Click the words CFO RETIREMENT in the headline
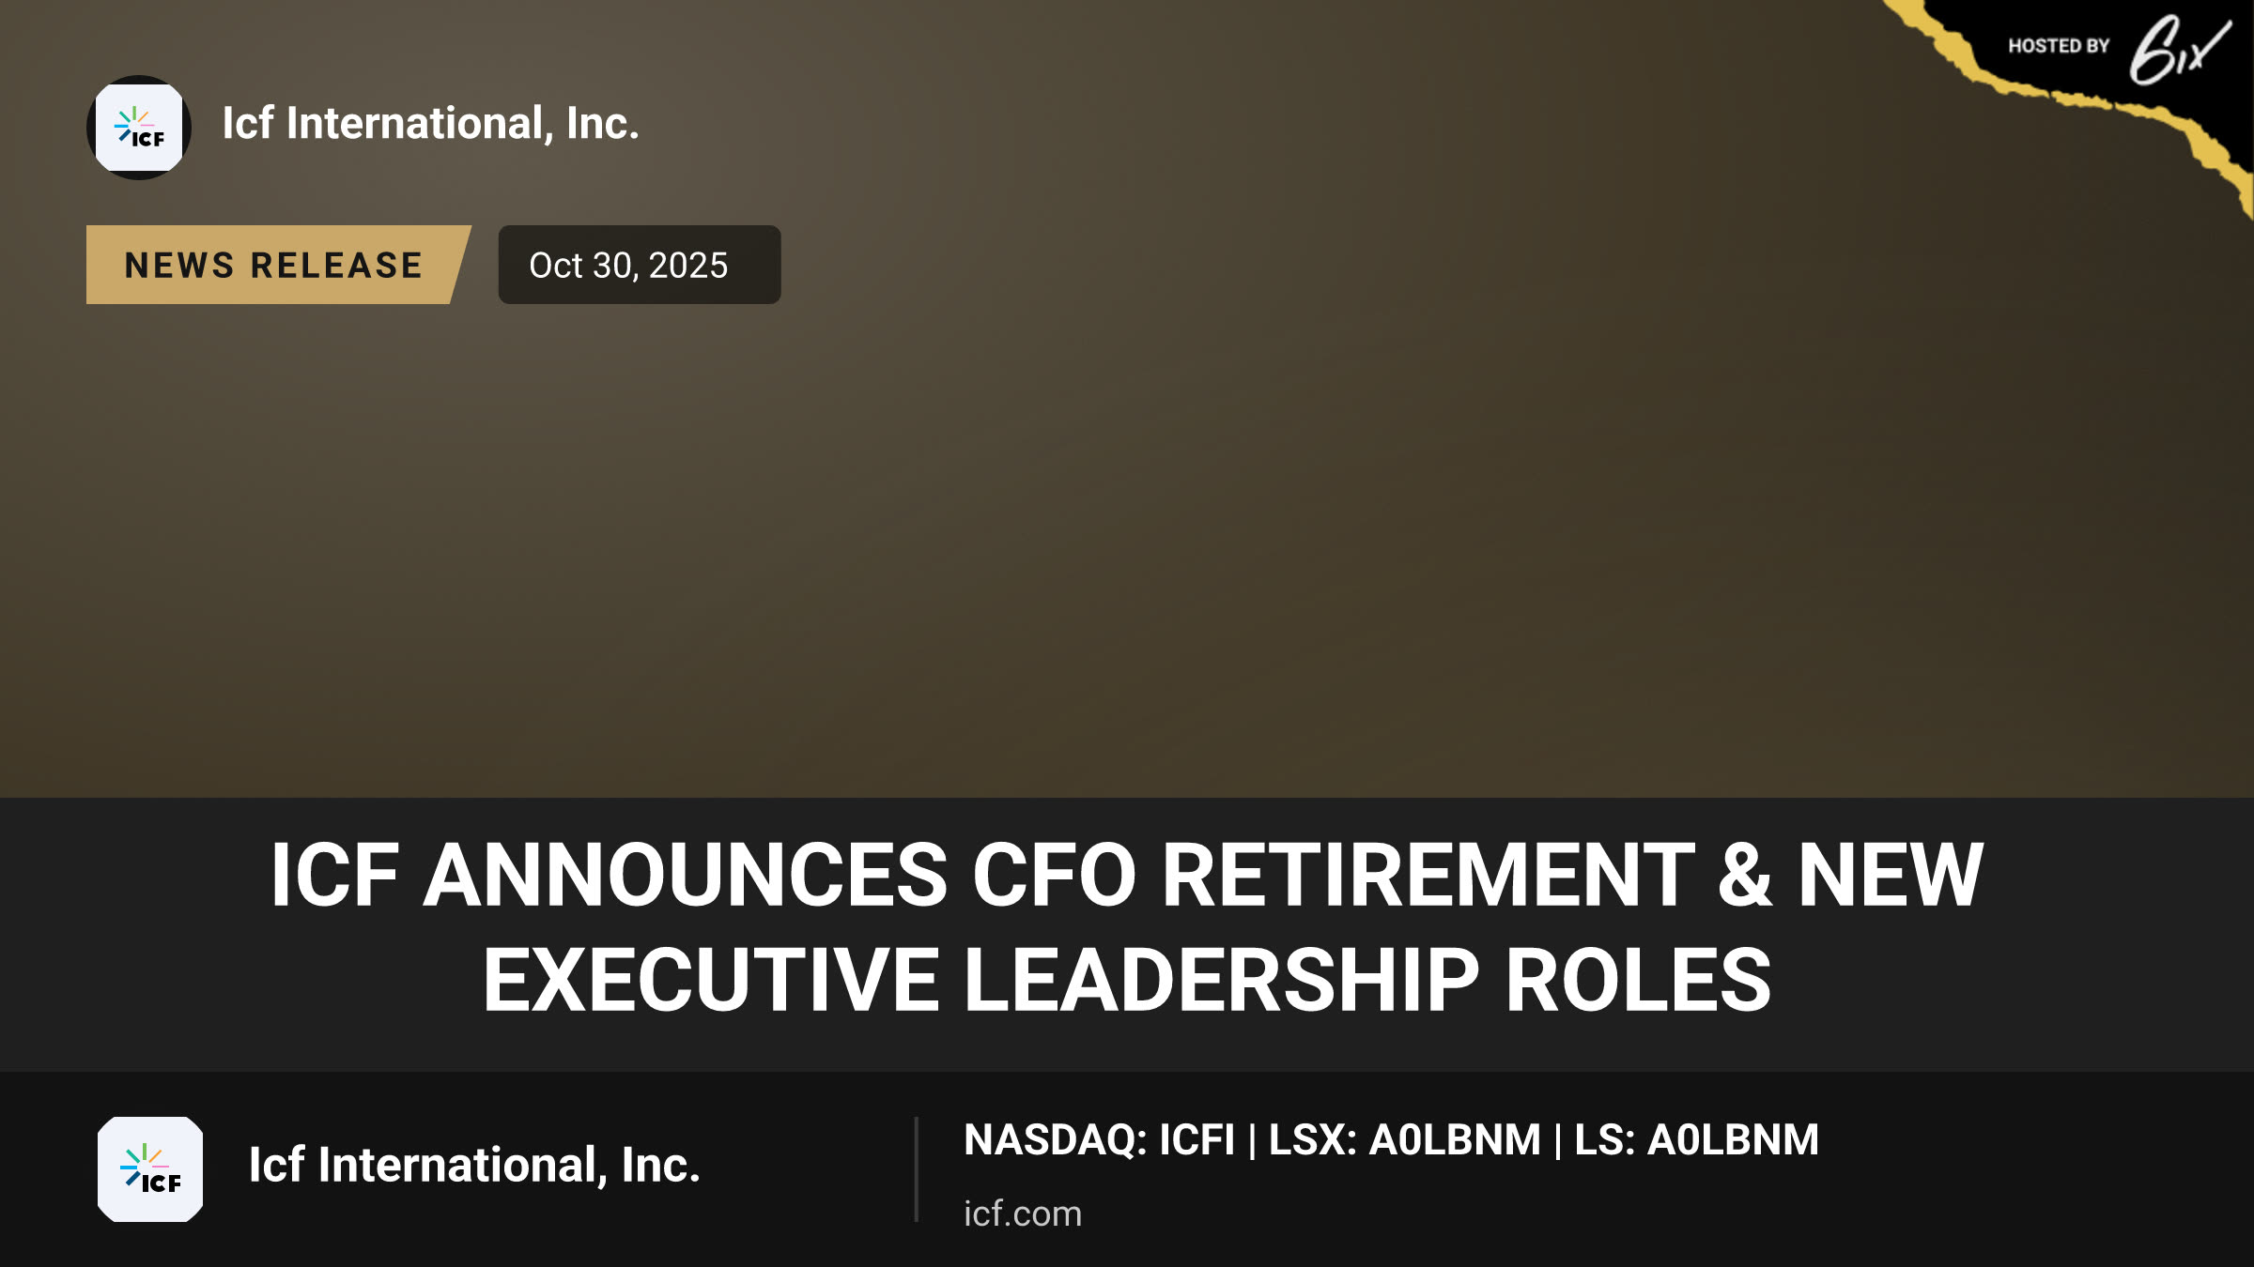This screenshot has height=1267, width=2254. (x=1334, y=875)
